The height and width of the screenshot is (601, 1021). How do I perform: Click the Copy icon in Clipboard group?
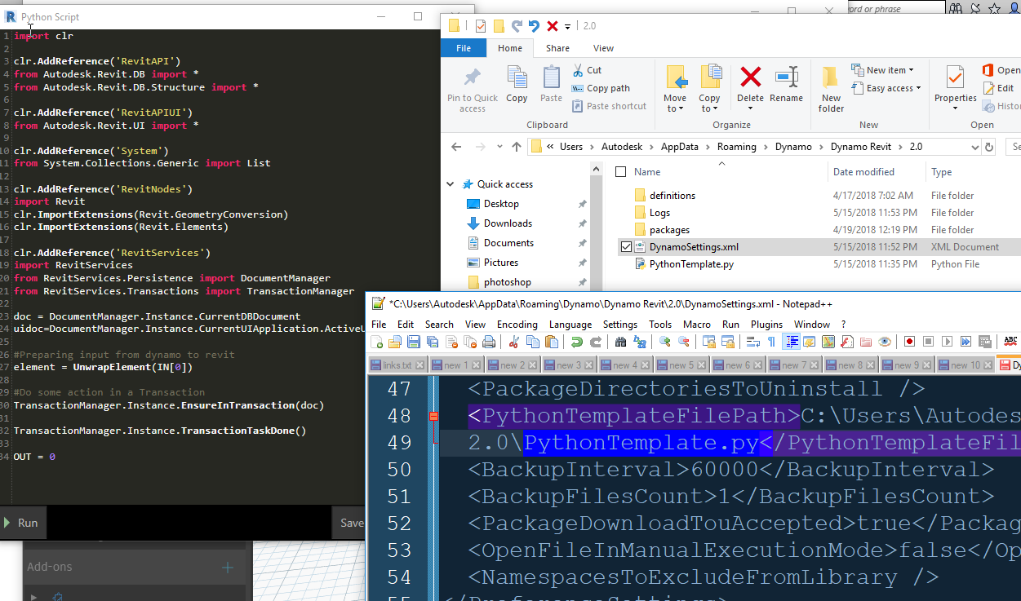click(517, 85)
